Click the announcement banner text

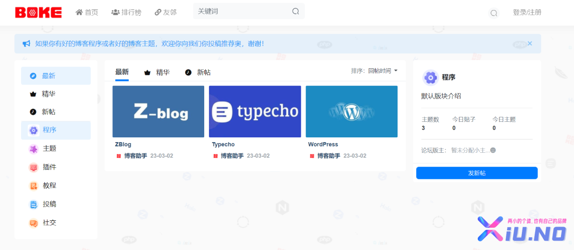(150, 43)
